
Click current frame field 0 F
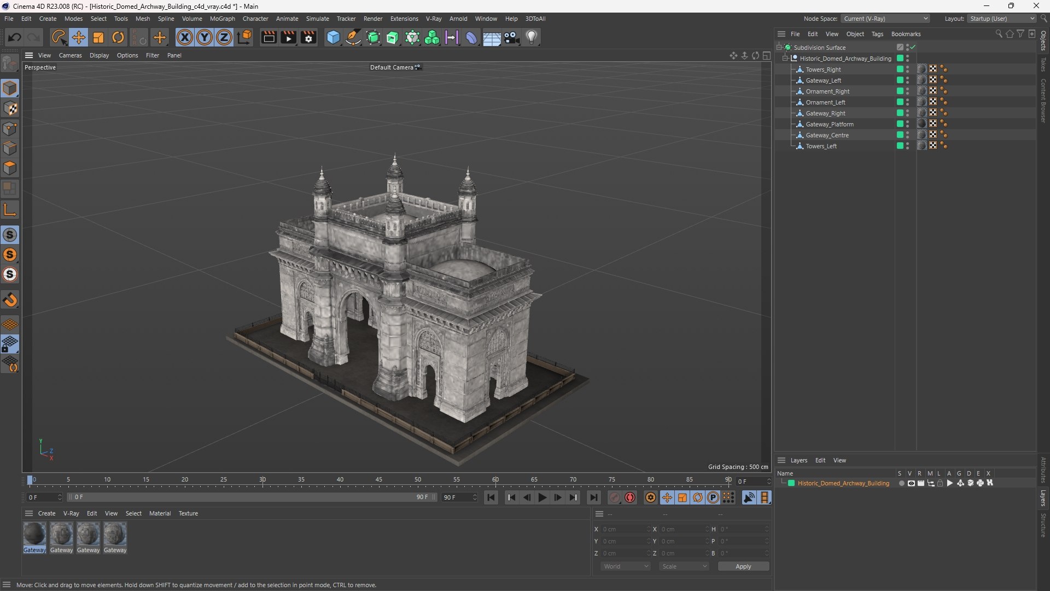(x=44, y=497)
